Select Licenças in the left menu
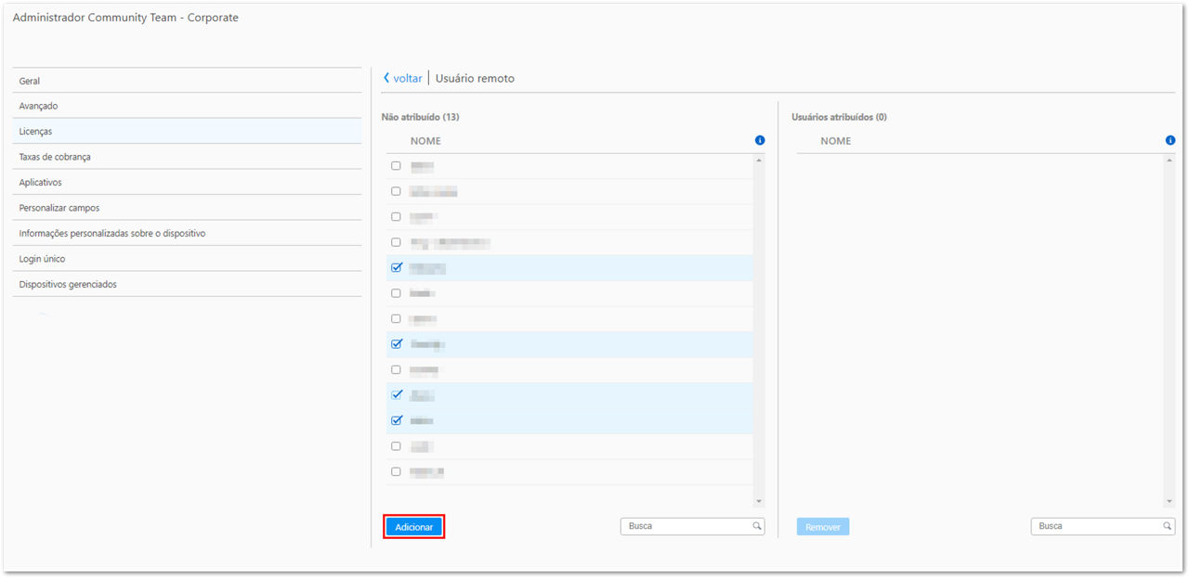This screenshot has width=1189, height=578. [187, 132]
